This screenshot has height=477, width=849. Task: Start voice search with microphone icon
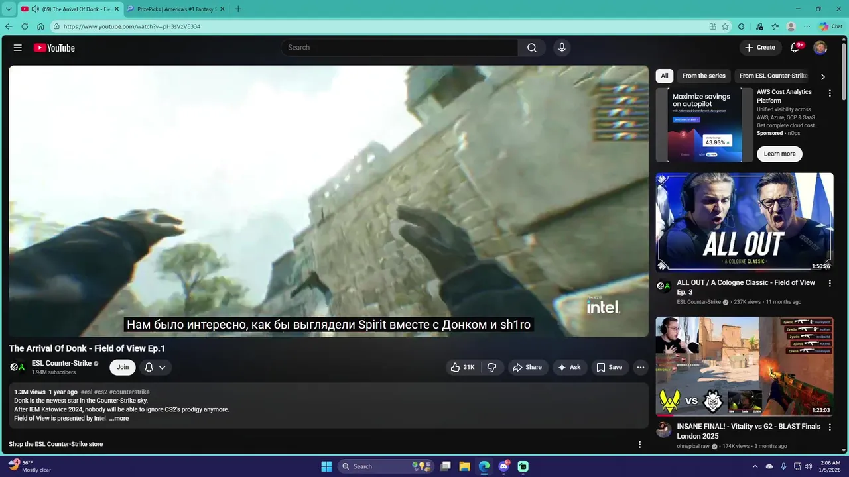pyautogui.click(x=562, y=48)
